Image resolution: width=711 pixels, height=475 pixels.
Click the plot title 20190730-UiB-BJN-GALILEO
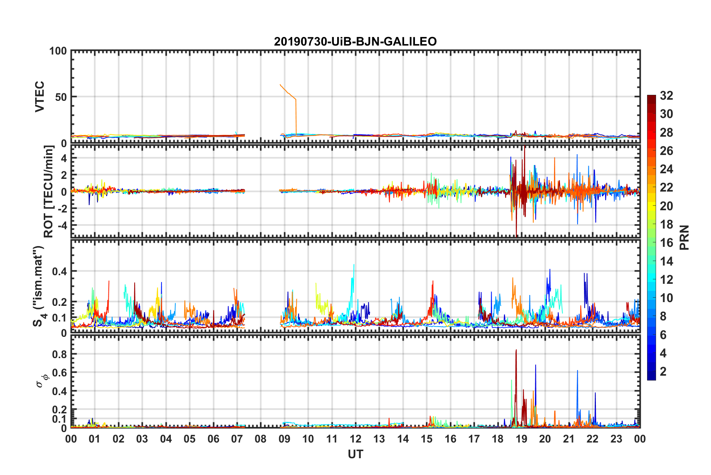pyautogui.click(x=355, y=41)
